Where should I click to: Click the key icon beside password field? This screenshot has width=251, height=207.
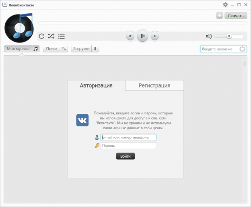pos(97,146)
